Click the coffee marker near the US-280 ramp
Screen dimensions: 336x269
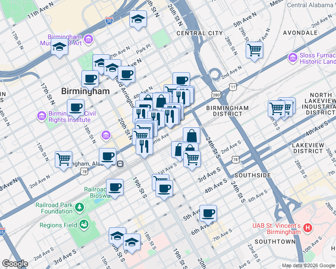click(181, 79)
